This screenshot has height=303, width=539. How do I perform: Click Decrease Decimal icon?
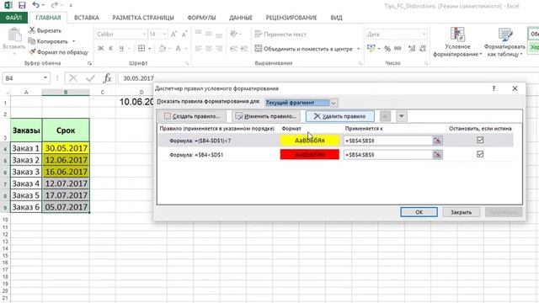[423, 49]
